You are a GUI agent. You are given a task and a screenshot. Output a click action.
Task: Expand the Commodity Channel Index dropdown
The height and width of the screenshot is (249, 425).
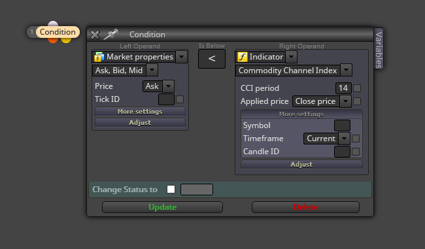[x=346, y=70]
